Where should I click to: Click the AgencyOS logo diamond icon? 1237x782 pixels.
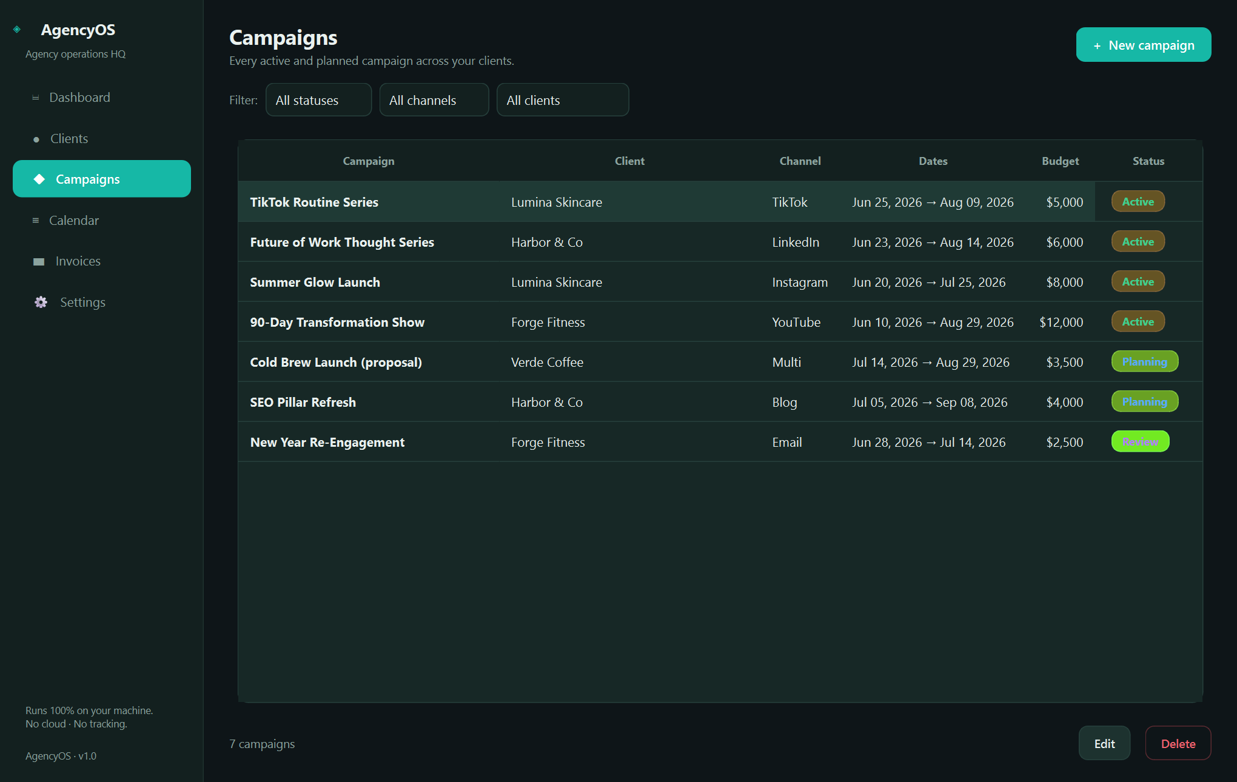(x=17, y=29)
